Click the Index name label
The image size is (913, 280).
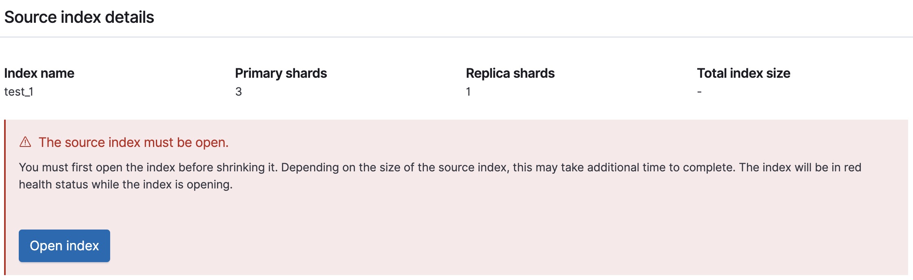coord(39,73)
